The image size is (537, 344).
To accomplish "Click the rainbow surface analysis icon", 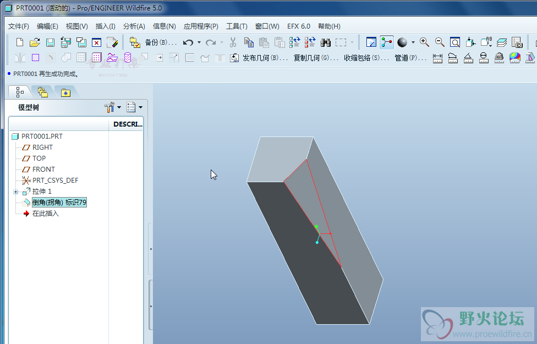I will tap(515, 58).
